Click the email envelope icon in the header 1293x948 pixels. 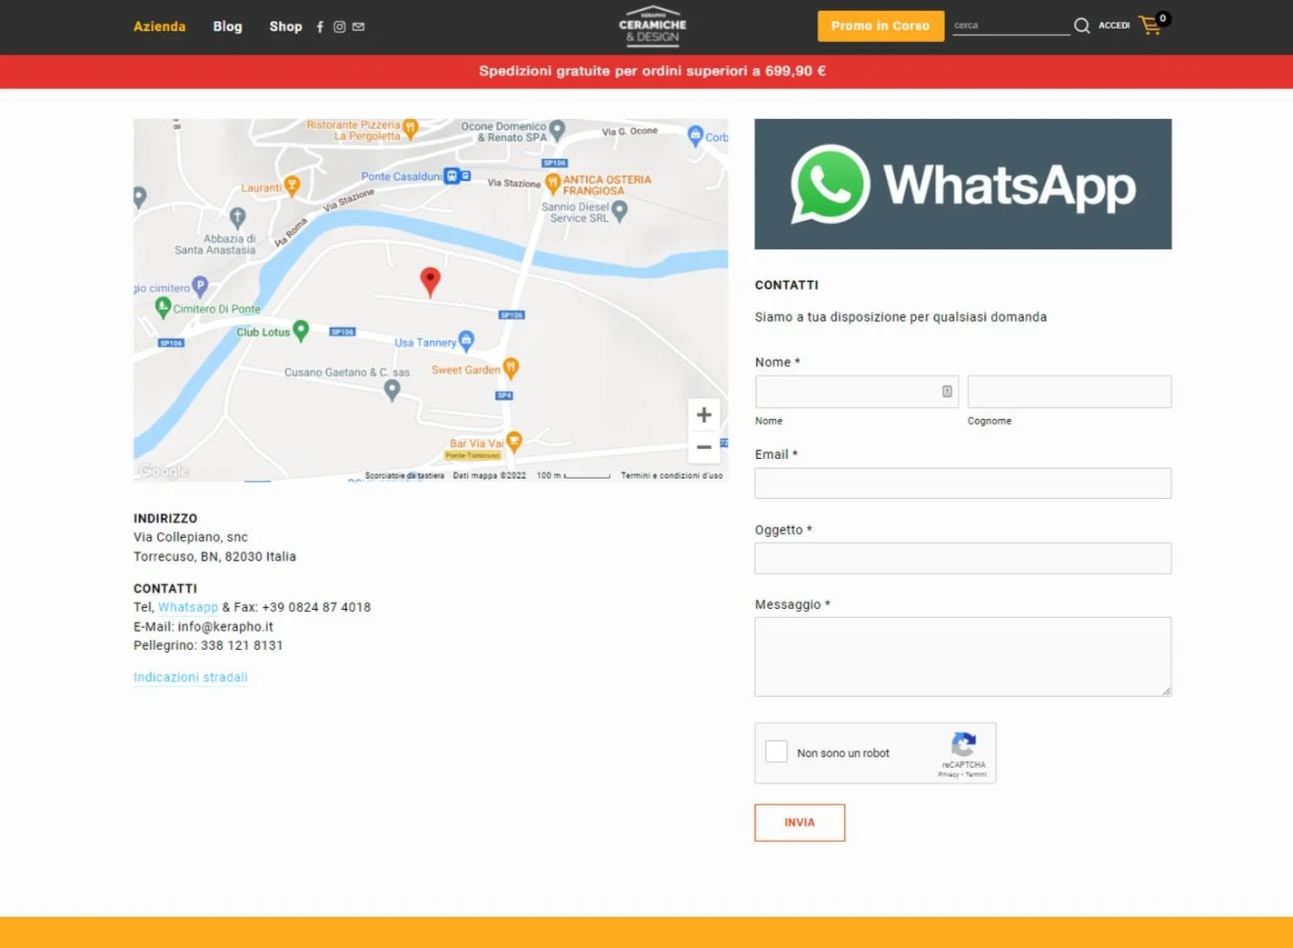[x=359, y=27]
